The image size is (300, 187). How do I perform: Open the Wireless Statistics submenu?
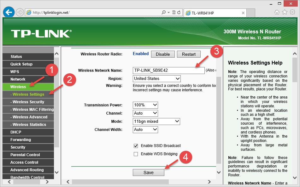tap(28, 125)
